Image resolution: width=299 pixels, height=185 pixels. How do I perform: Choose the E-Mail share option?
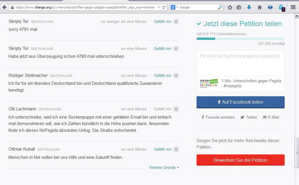271,117
